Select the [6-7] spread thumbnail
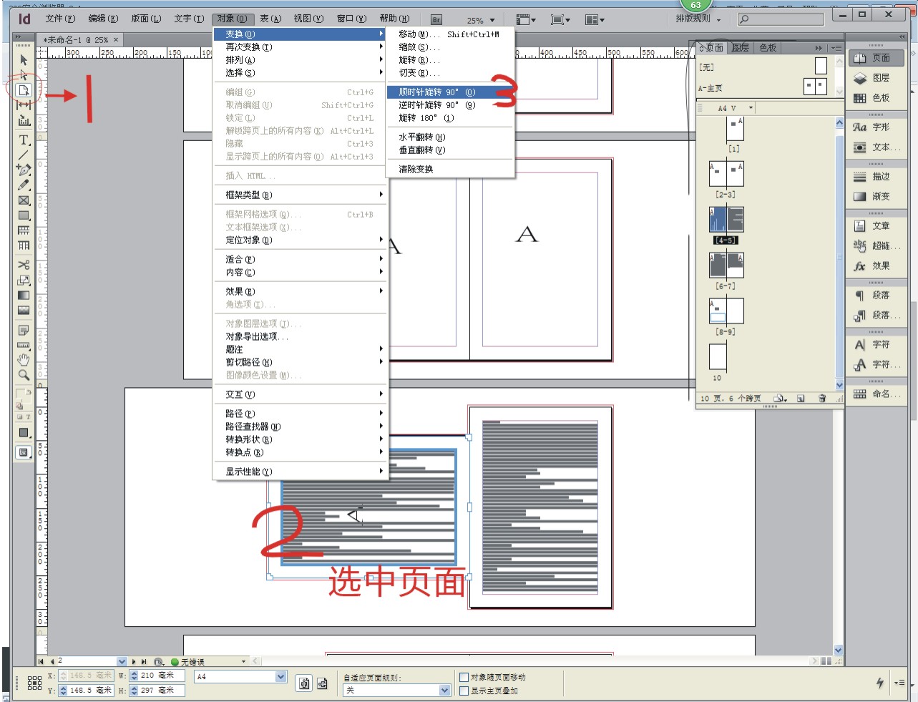 pyautogui.click(x=726, y=265)
